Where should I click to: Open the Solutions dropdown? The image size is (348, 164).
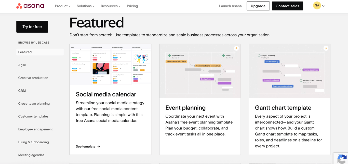tap(85, 6)
